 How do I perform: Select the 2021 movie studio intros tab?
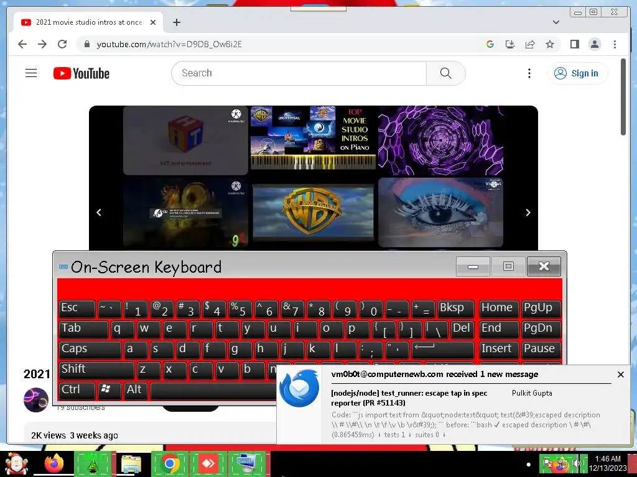tap(88, 22)
